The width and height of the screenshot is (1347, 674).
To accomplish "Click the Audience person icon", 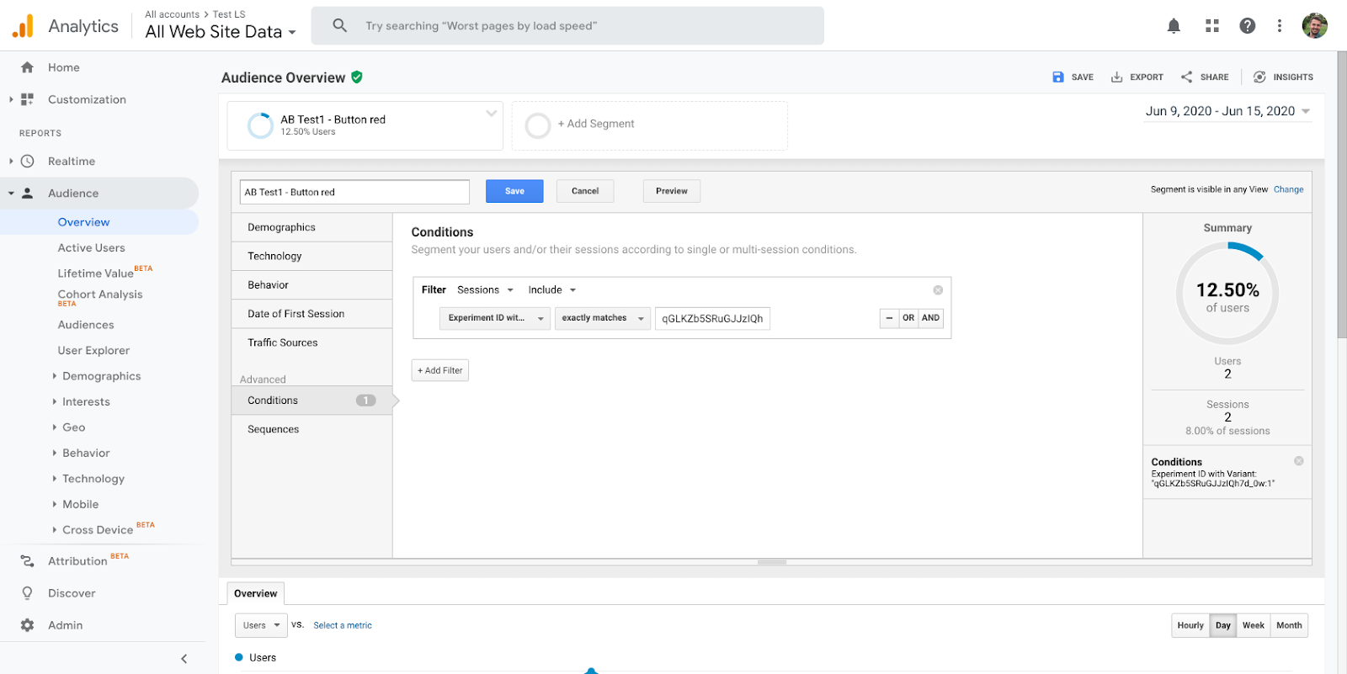I will [28, 193].
